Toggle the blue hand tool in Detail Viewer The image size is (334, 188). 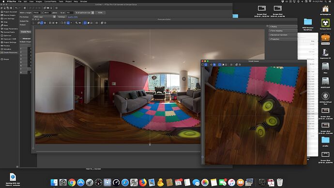click(214, 64)
